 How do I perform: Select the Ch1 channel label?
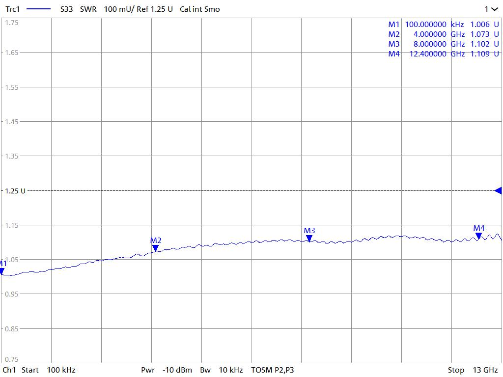coord(9,370)
